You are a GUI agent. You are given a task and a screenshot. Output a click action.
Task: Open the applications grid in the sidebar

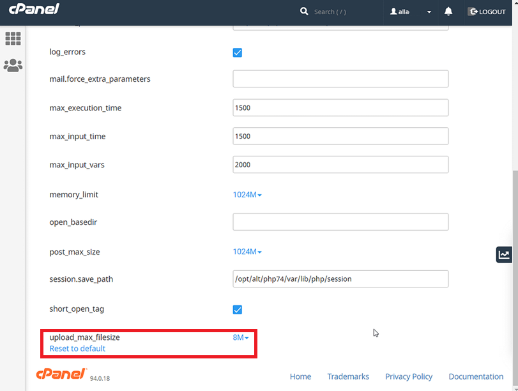point(12,39)
